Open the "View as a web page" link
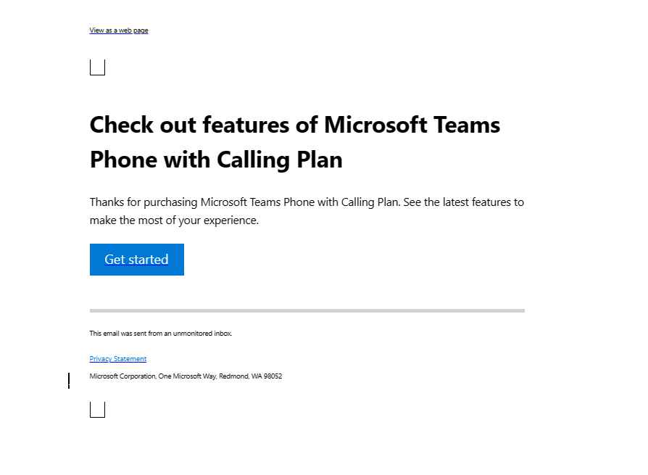Viewport: 648px width, 475px height. (119, 30)
